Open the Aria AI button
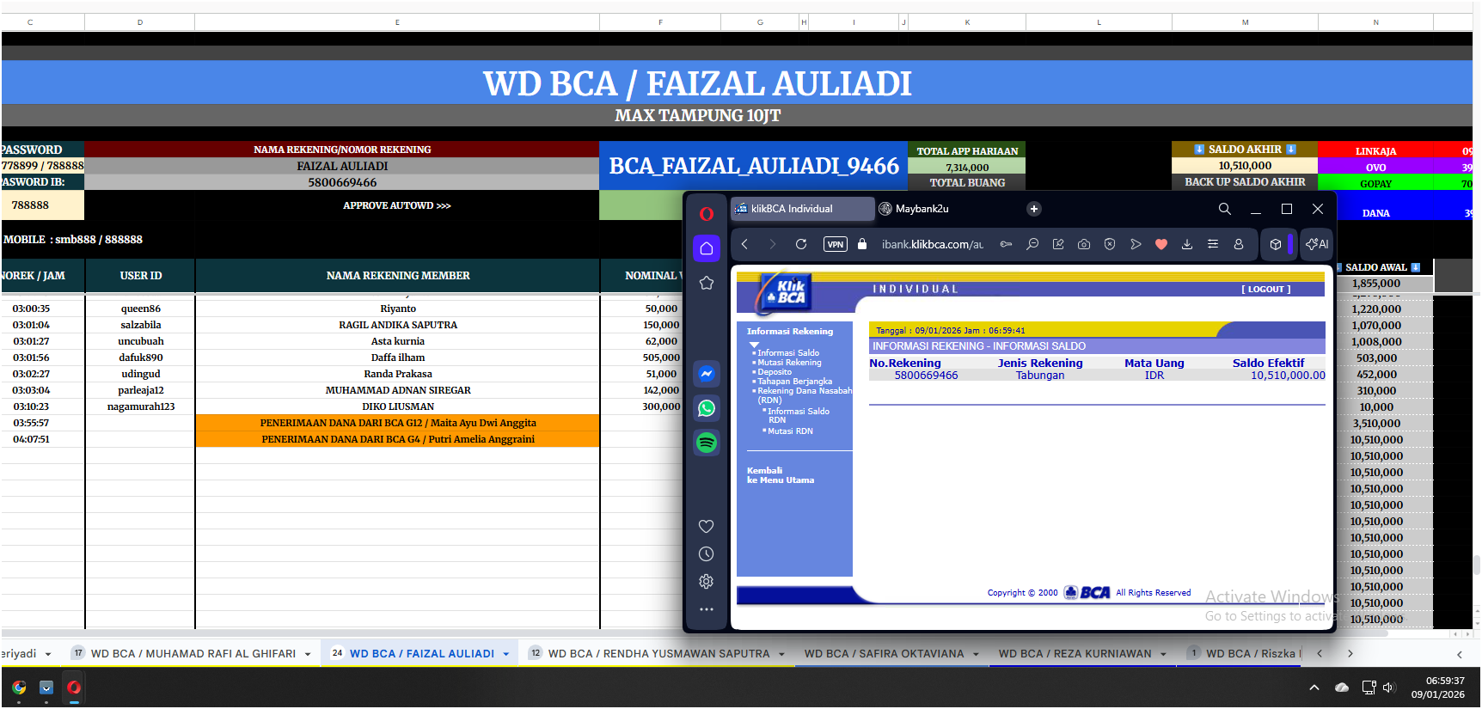 coord(1317,244)
